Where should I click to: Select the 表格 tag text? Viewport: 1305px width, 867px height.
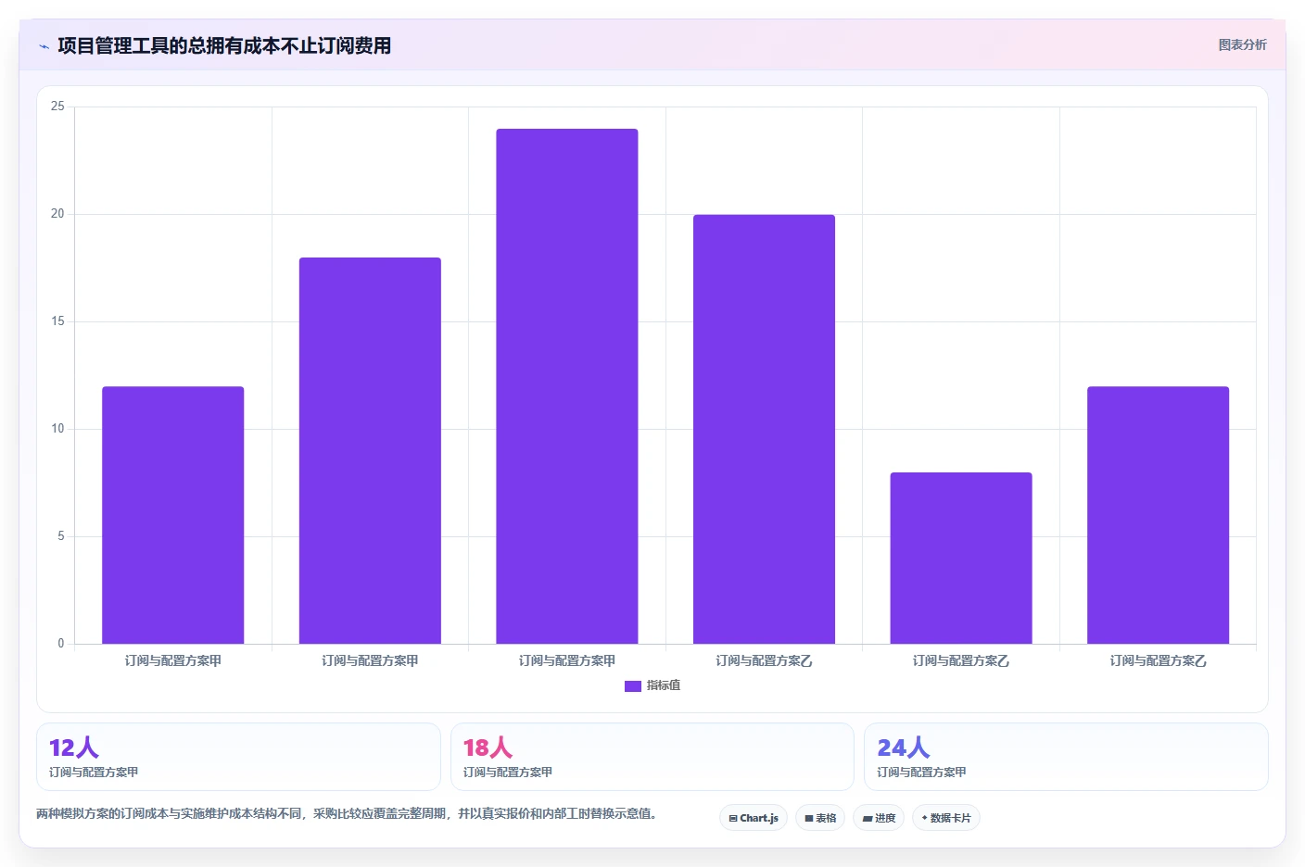pos(826,818)
